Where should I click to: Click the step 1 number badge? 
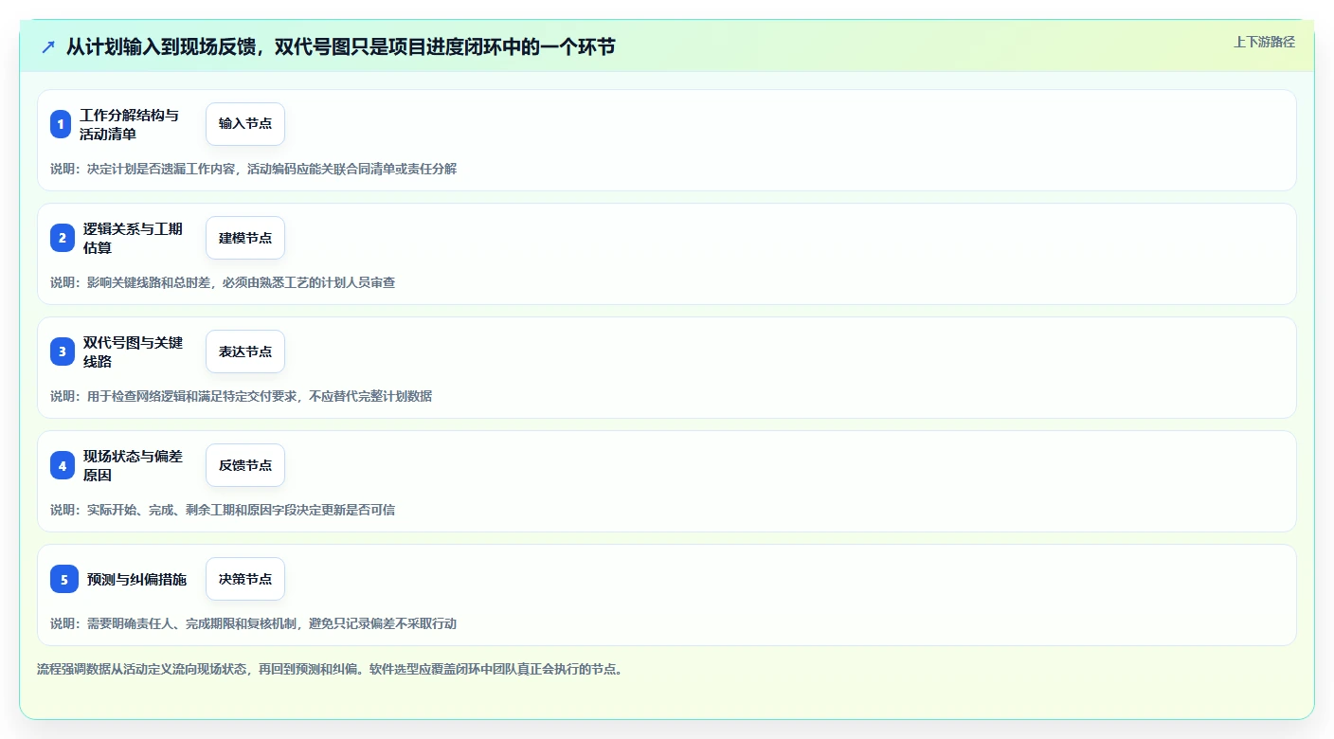(x=61, y=124)
